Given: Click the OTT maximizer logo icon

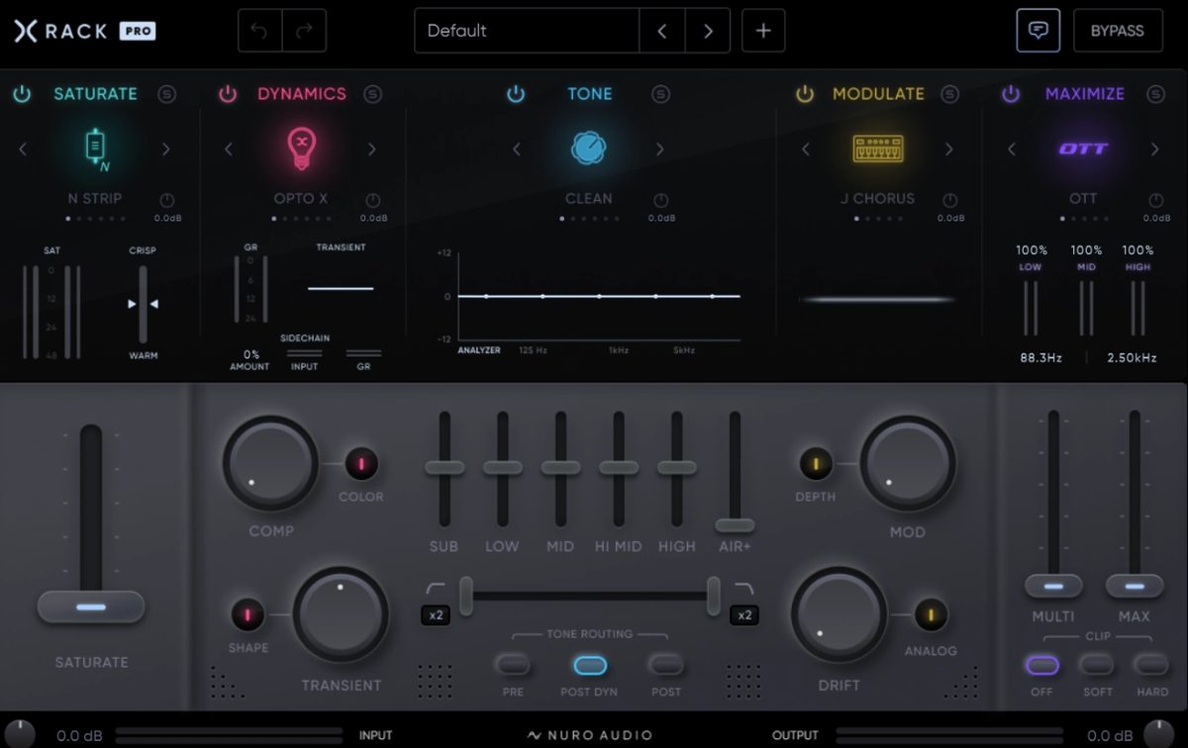Looking at the screenshot, I should [x=1083, y=149].
